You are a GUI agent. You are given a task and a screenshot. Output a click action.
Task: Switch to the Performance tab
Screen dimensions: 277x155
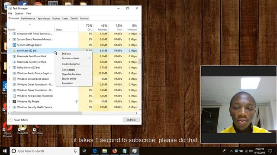pos(28,19)
